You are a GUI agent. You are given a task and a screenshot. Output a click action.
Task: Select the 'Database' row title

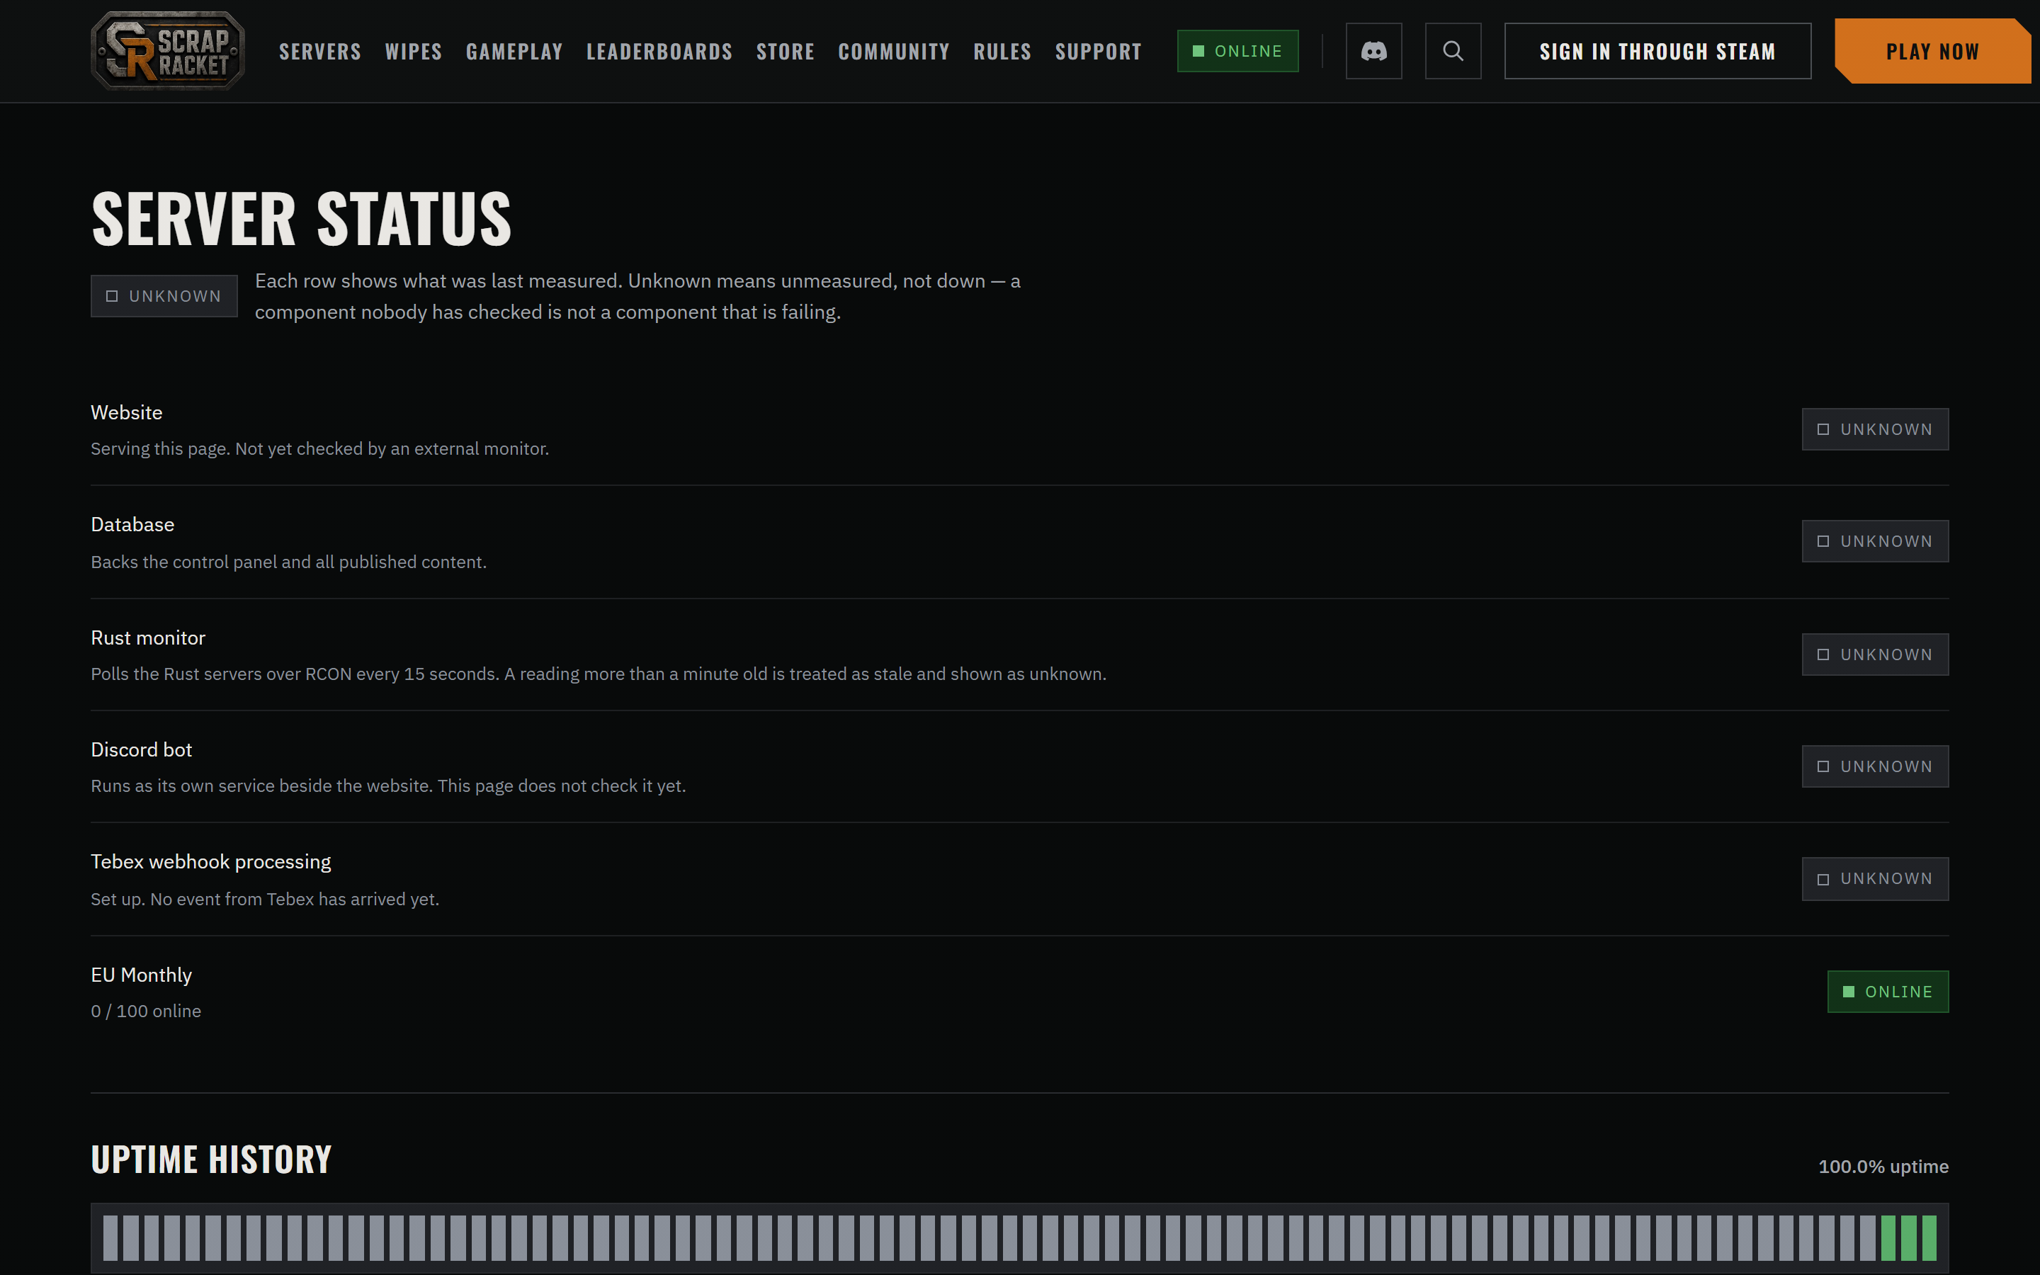[132, 524]
